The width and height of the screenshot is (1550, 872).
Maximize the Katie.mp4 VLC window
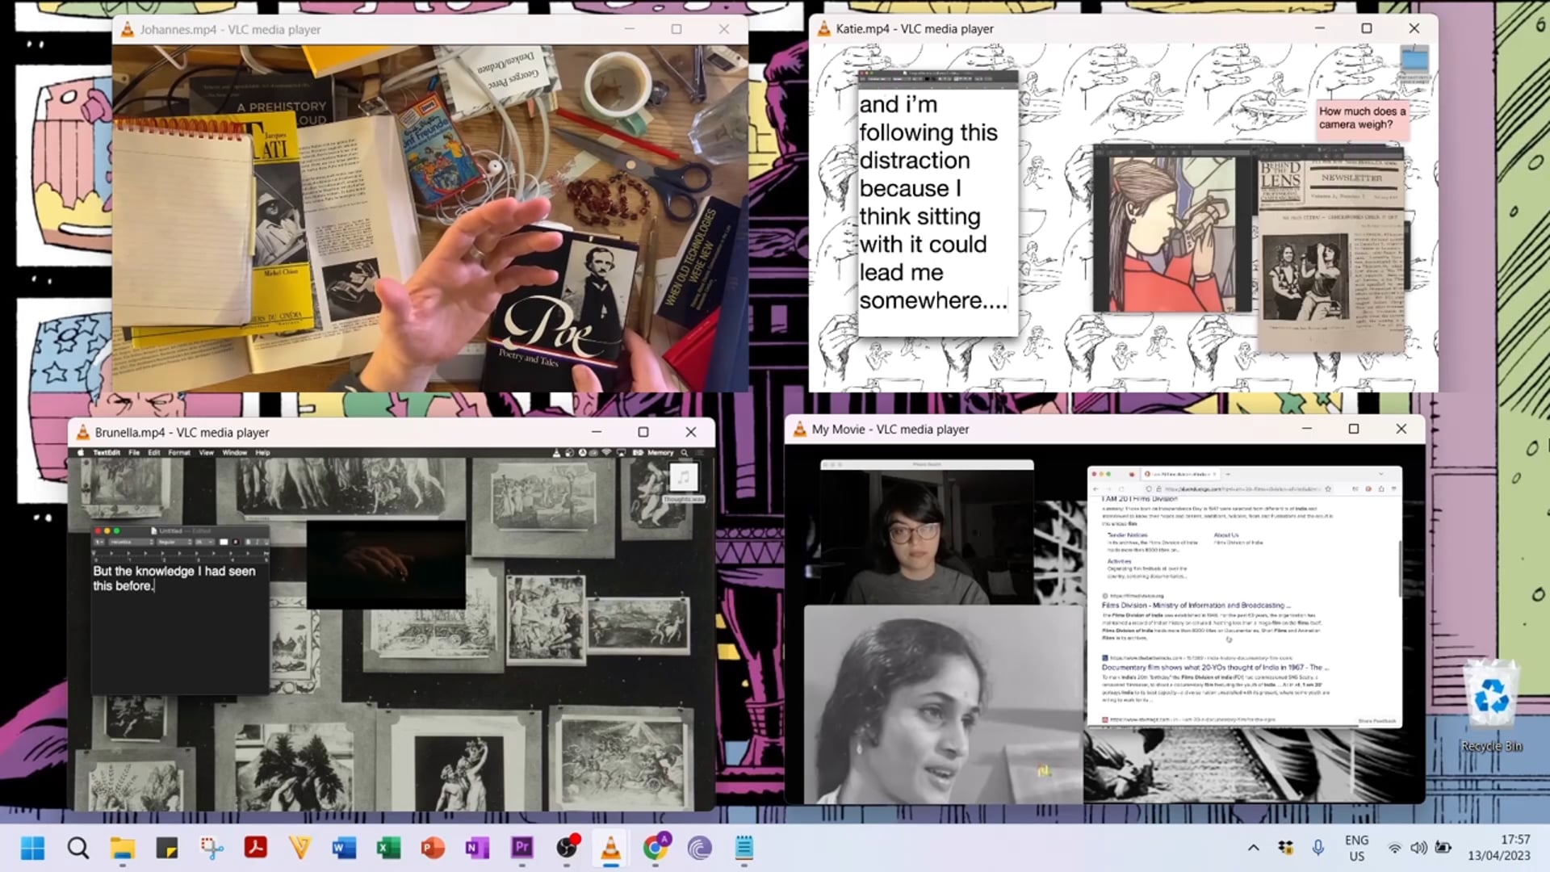(1367, 28)
